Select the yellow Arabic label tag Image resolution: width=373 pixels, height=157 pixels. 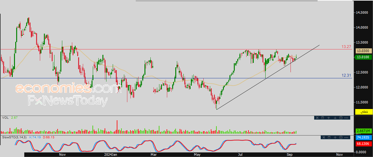[x=364, y=112]
